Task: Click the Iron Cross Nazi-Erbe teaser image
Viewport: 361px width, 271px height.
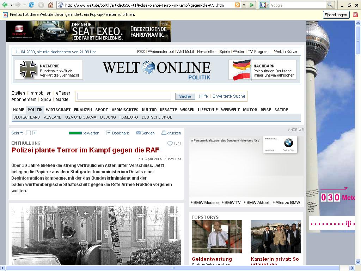Action: 28,69
